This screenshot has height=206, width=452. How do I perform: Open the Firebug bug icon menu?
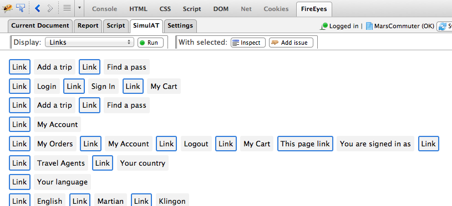(7, 8)
